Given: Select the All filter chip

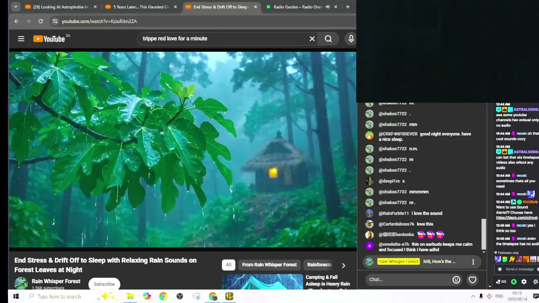Looking at the screenshot, I should pos(228,265).
